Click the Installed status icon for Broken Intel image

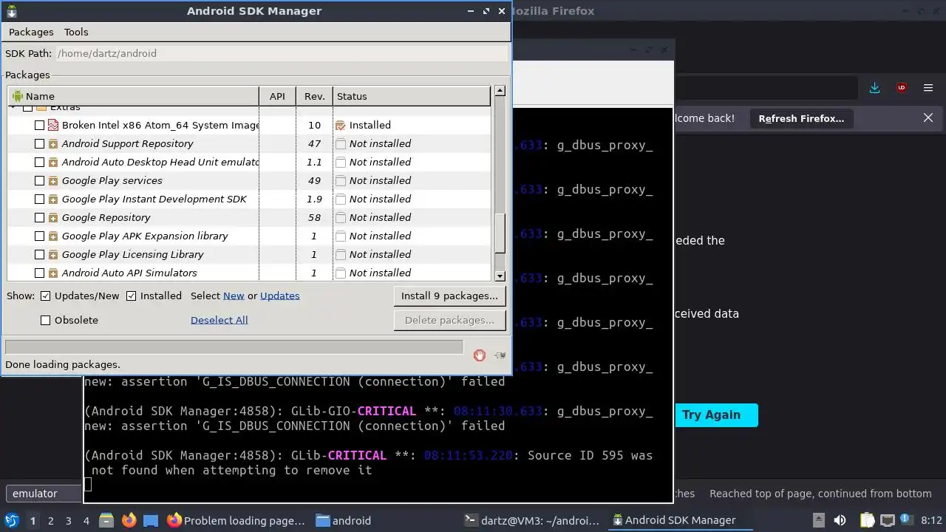click(341, 126)
